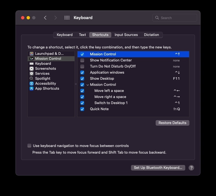The height and width of the screenshot is (196, 216).
Task: Select Launchpad & D... in the category list
Action: [51, 54]
